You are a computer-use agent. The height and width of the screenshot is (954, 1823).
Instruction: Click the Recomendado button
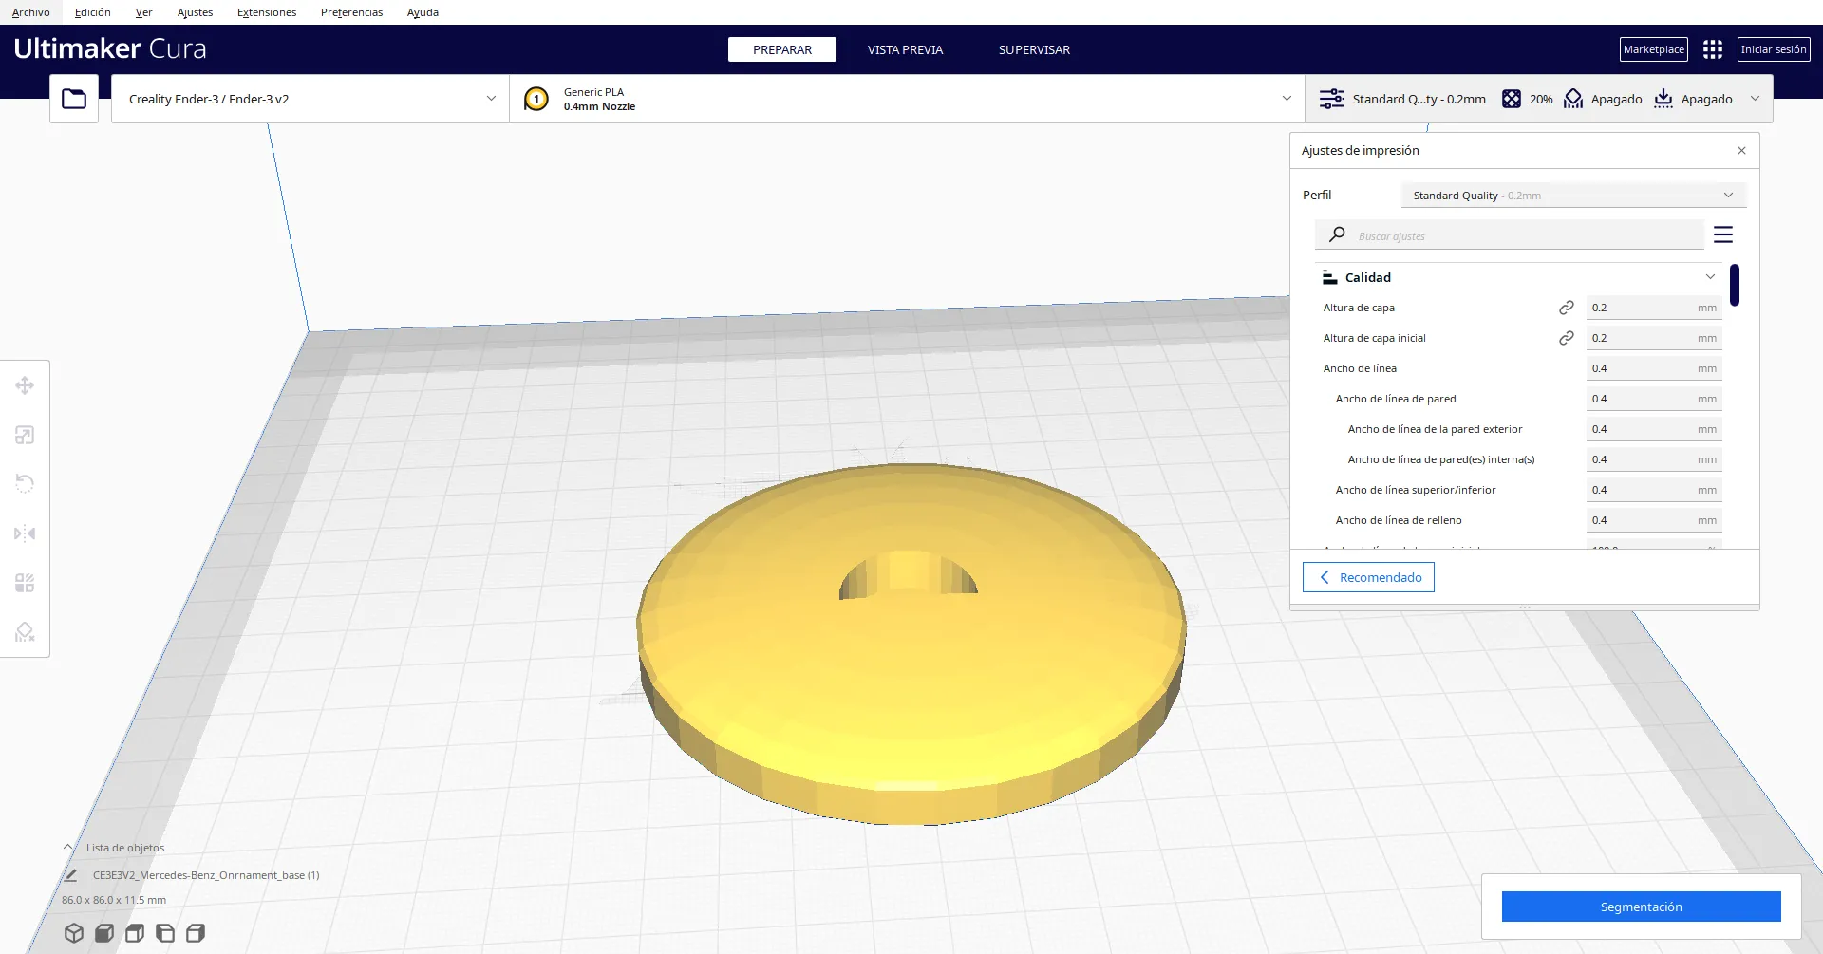(1368, 577)
